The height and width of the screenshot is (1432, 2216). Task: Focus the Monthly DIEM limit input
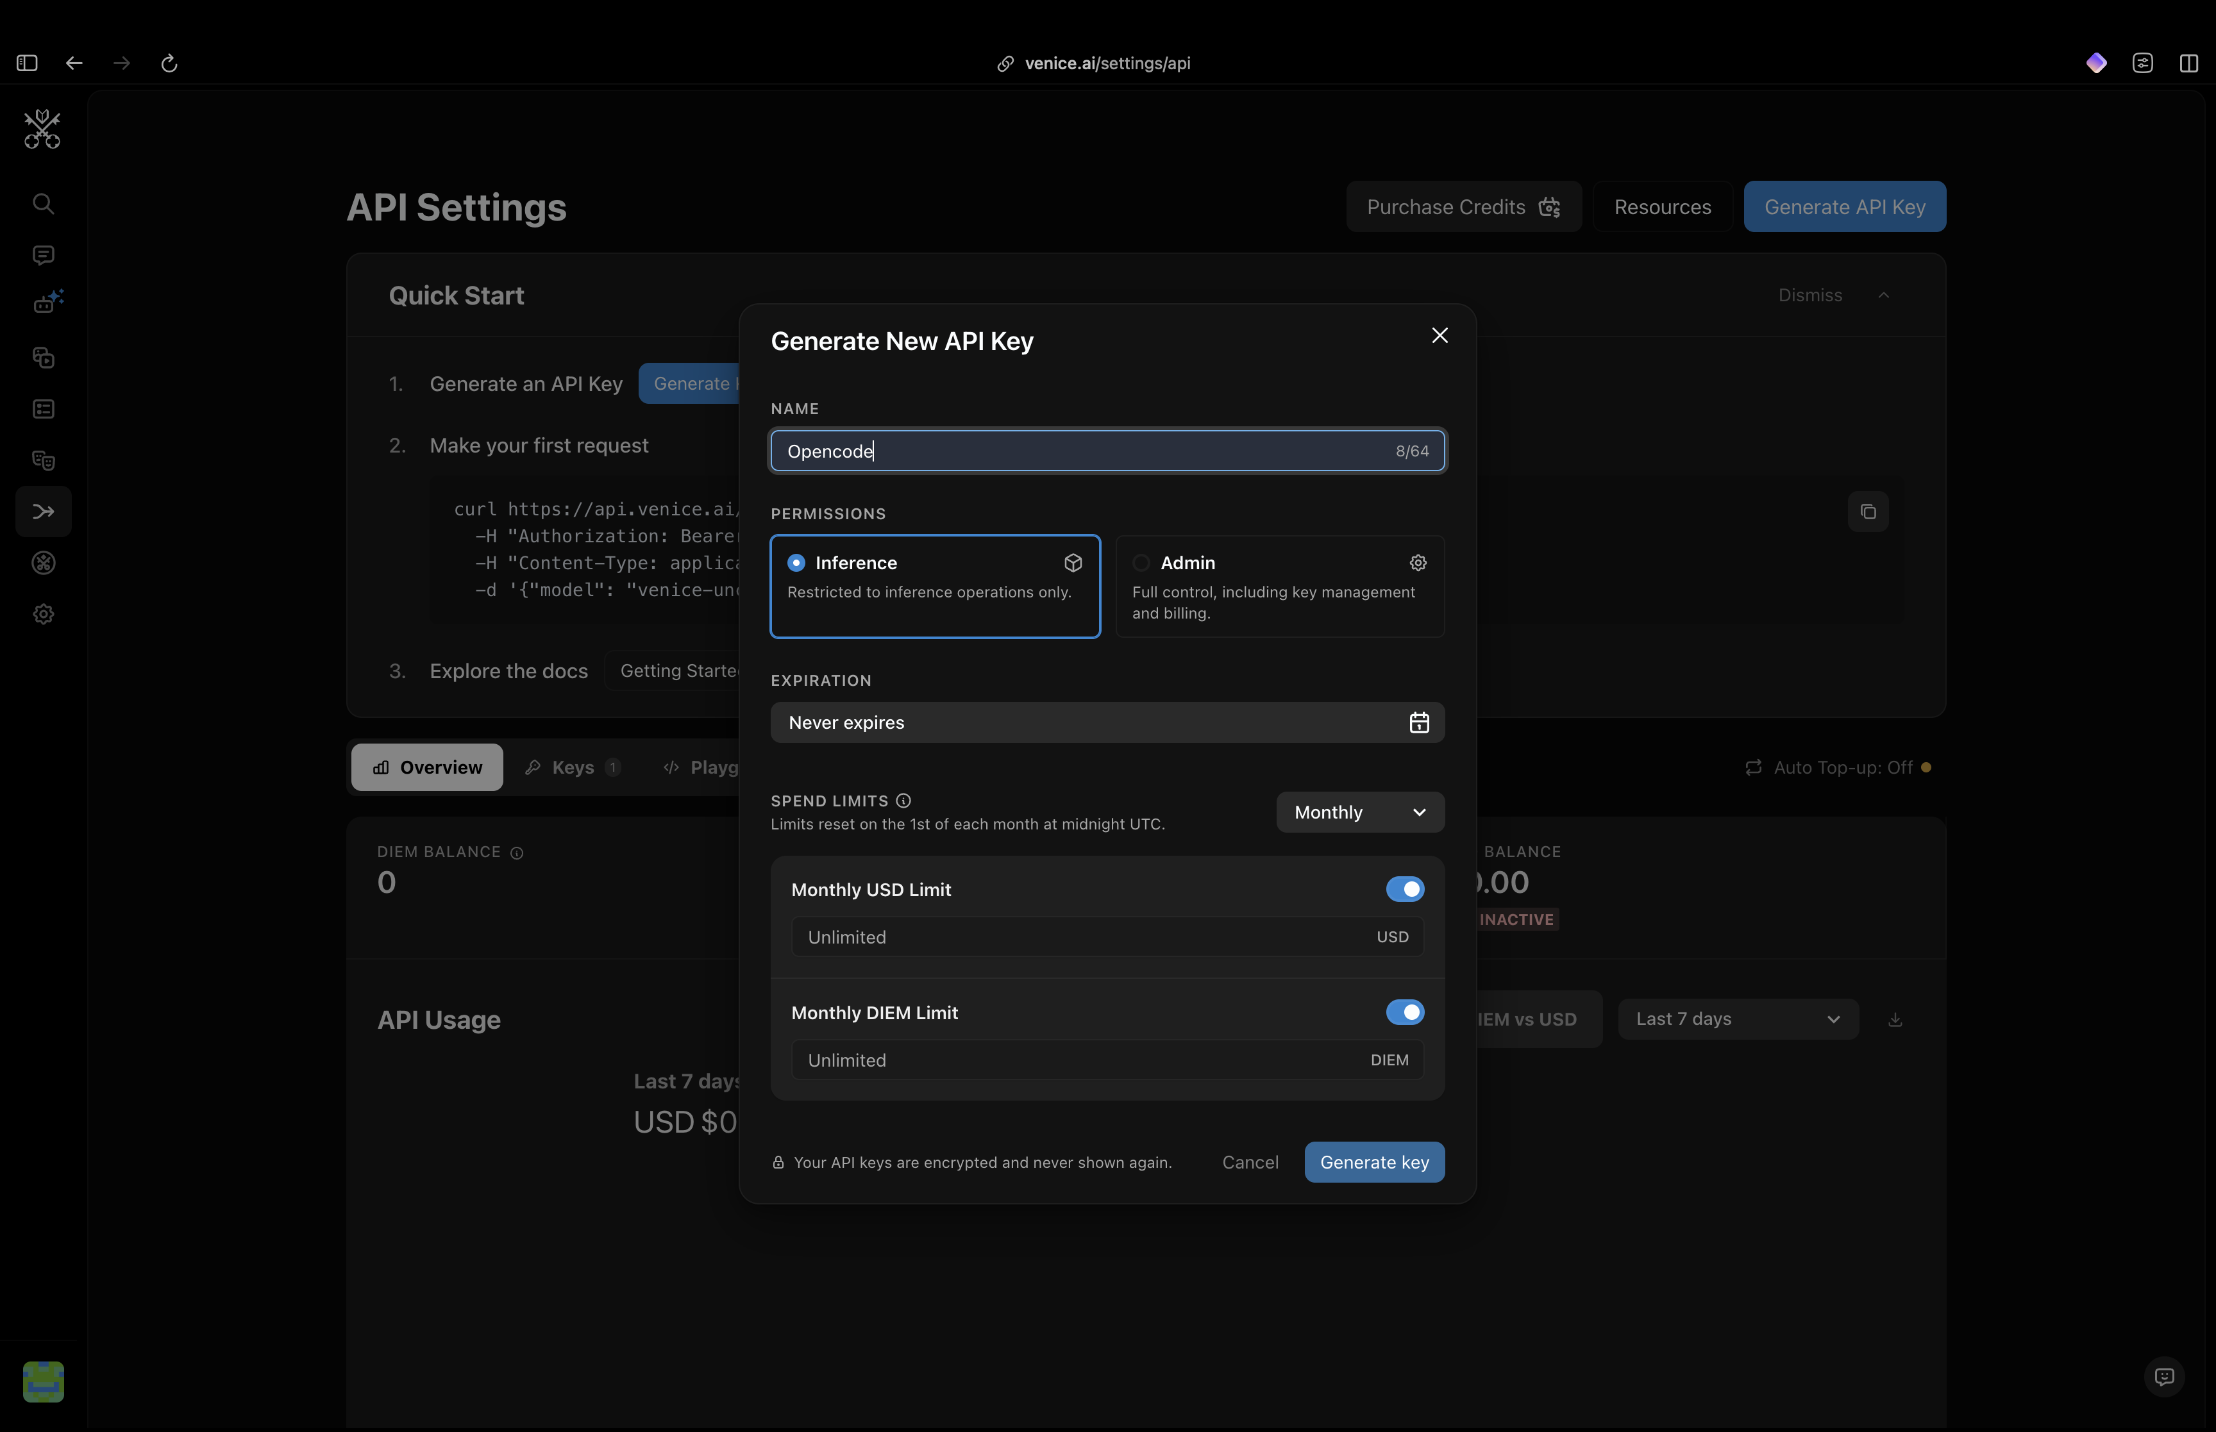[1107, 1060]
